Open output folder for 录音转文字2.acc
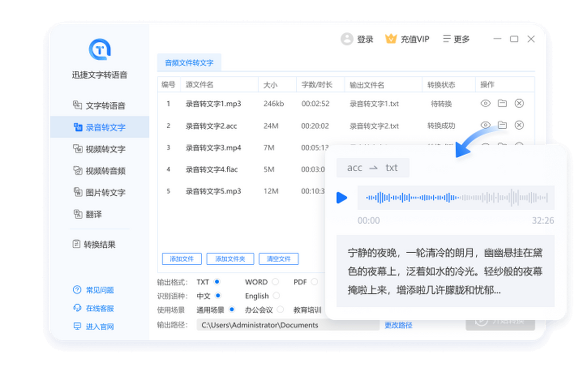Image resolution: width=579 pixels, height=380 pixels. [x=502, y=125]
